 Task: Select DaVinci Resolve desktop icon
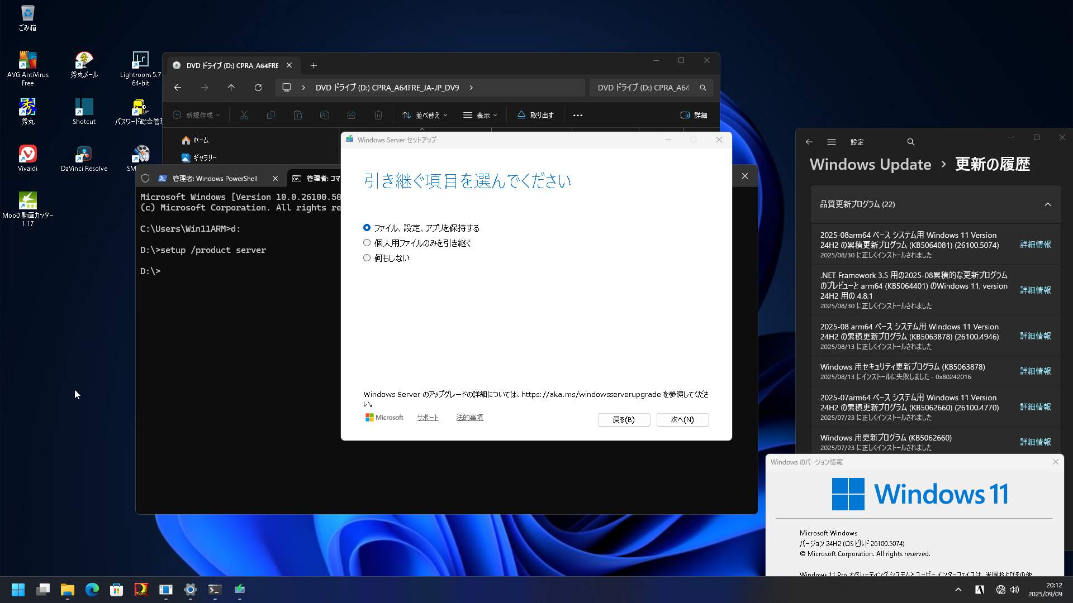pyautogui.click(x=84, y=159)
